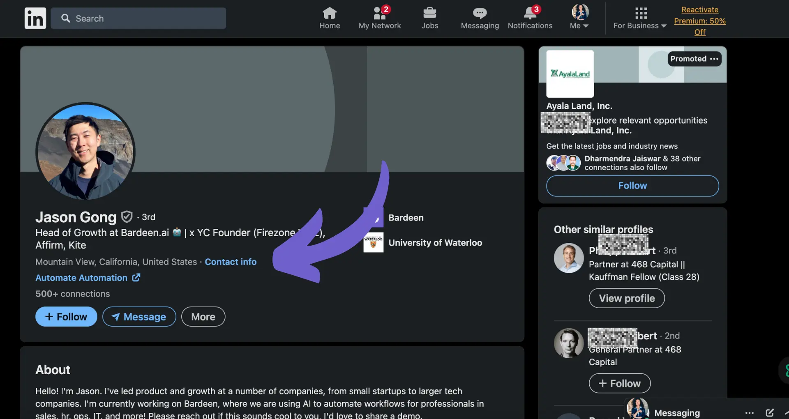Open Automate Automation external link
The height and width of the screenshot is (419, 789).
coord(88,278)
